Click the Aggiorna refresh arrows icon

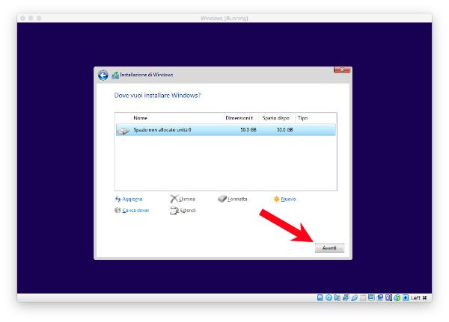coord(117,199)
